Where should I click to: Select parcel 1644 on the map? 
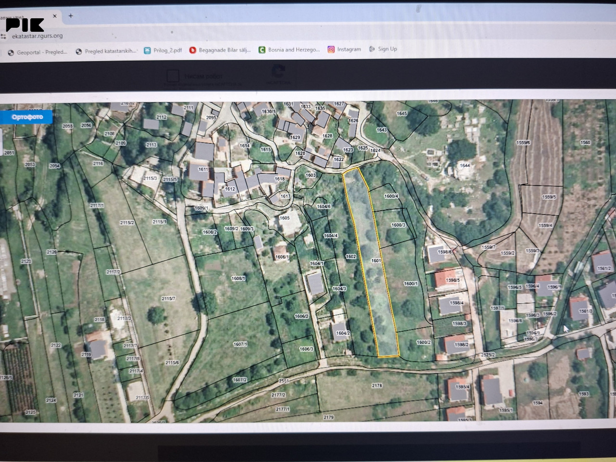click(x=464, y=166)
